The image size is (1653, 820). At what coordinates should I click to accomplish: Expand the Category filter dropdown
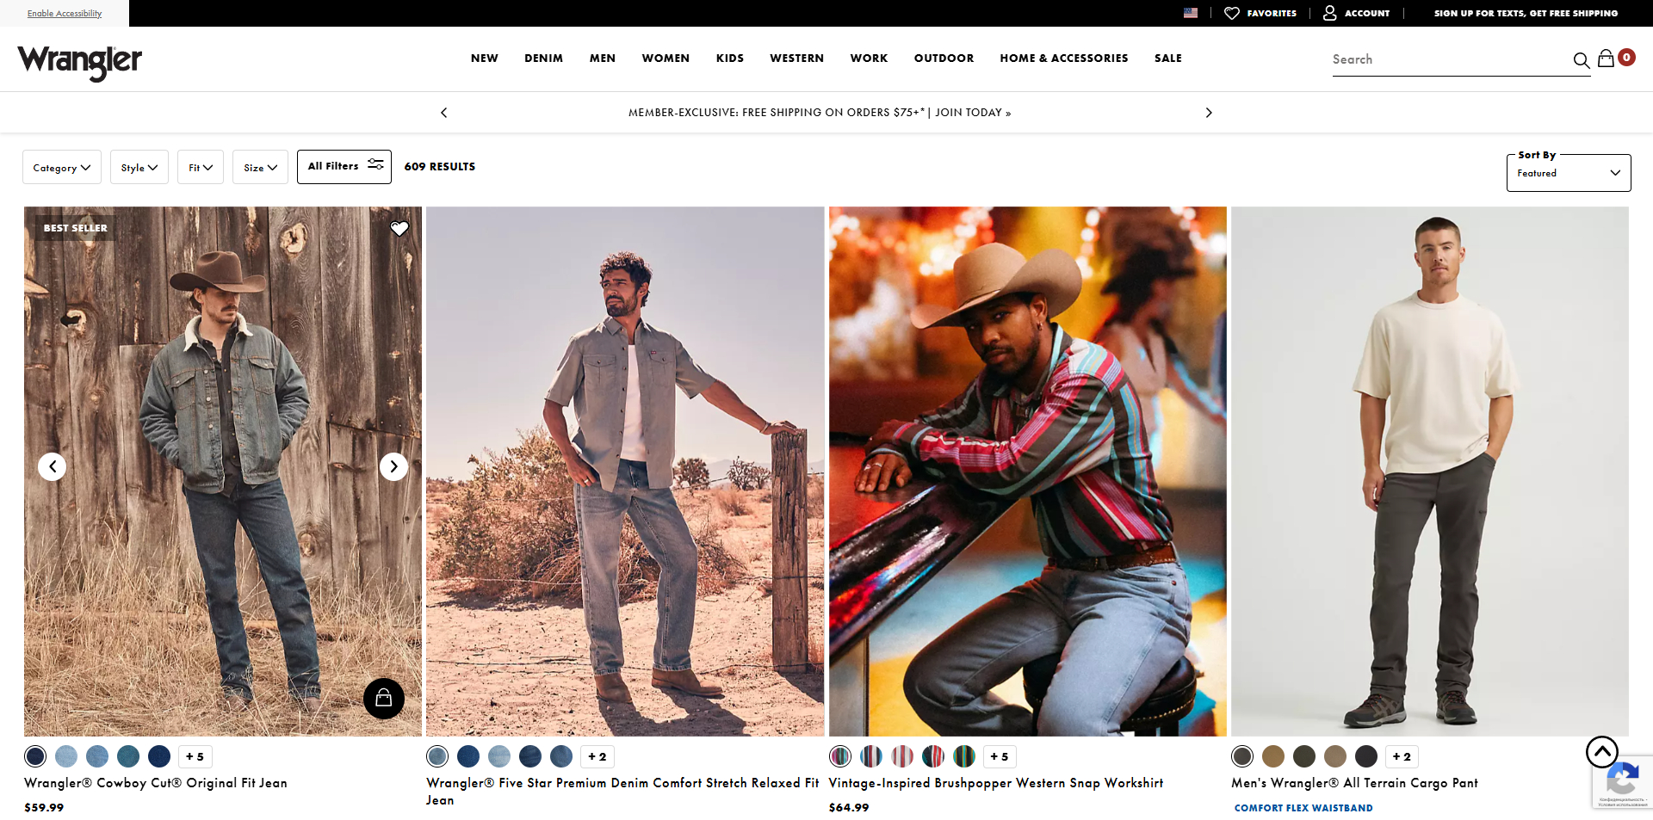[x=62, y=167]
